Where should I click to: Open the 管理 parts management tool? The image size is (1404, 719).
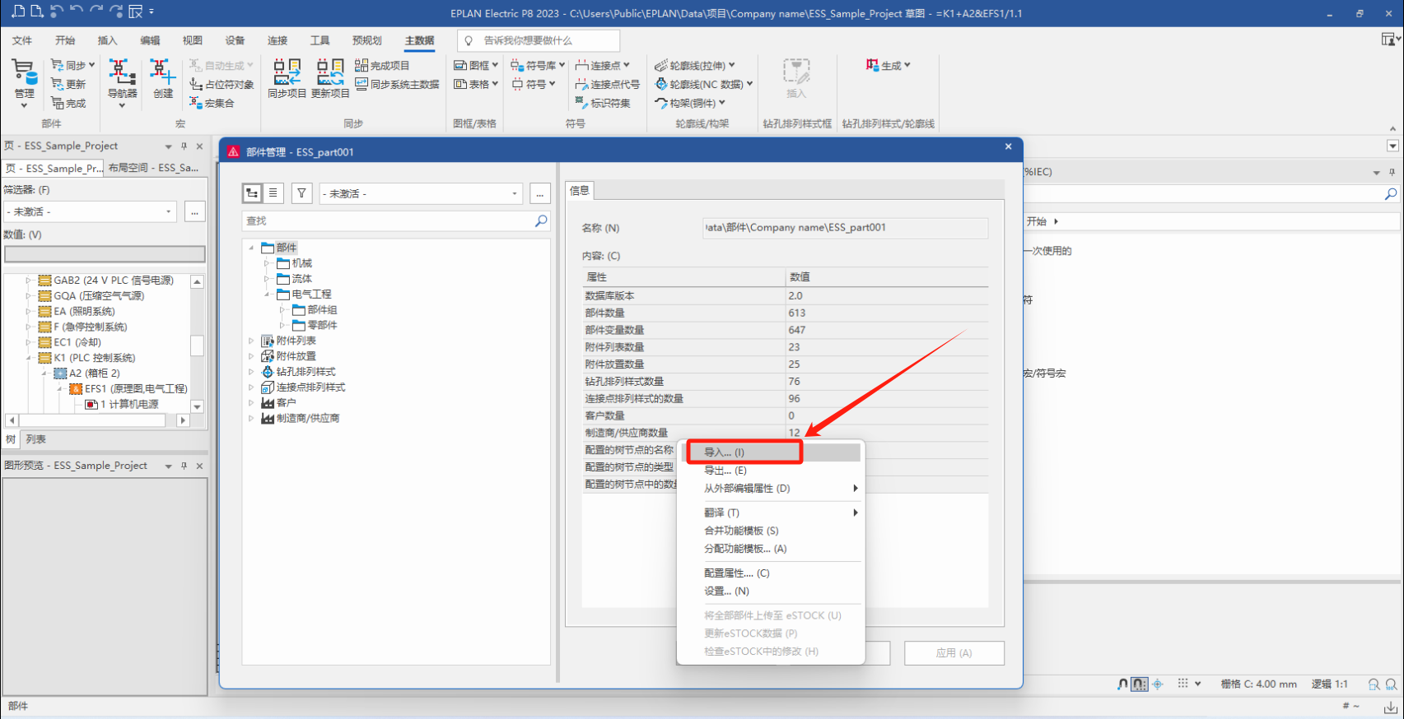point(24,82)
